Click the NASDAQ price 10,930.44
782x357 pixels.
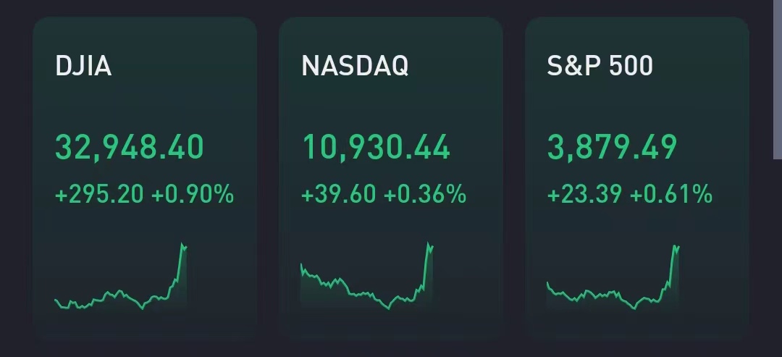pos(376,148)
